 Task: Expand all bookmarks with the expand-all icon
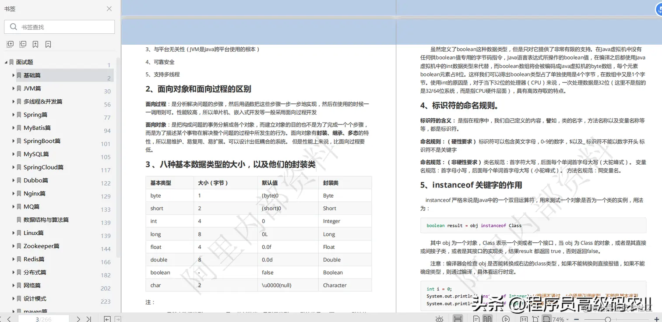tap(10, 44)
